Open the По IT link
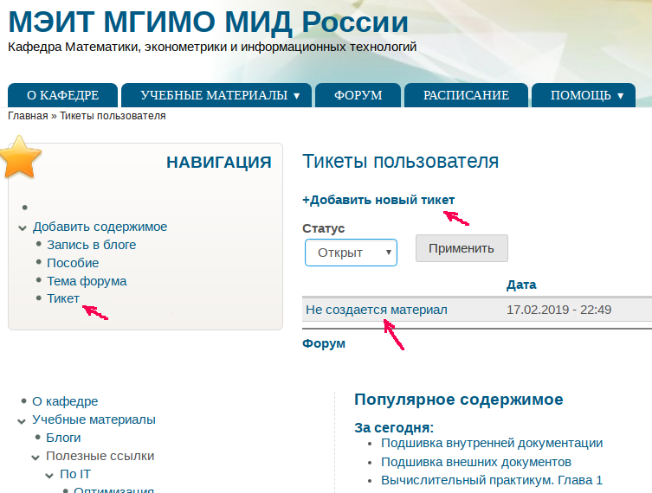The width and height of the screenshot is (652, 493). tap(75, 474)
